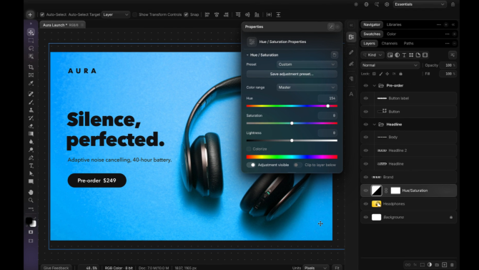This screenshot has width=479, height=270.
Task: Select the Gradient tool
Action: [31, 134]
